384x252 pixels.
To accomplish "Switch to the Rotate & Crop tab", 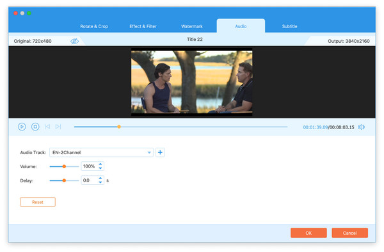I will (x=94, y=26).
